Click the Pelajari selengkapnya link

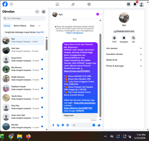click(74, 33)
